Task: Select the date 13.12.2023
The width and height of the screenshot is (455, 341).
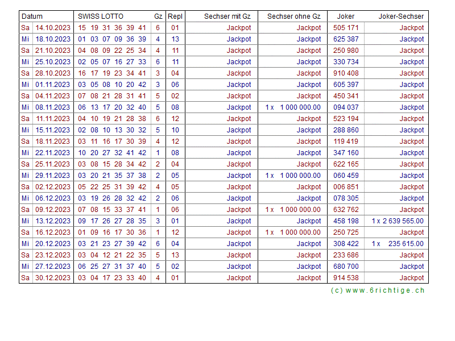Action: (53, 221)
